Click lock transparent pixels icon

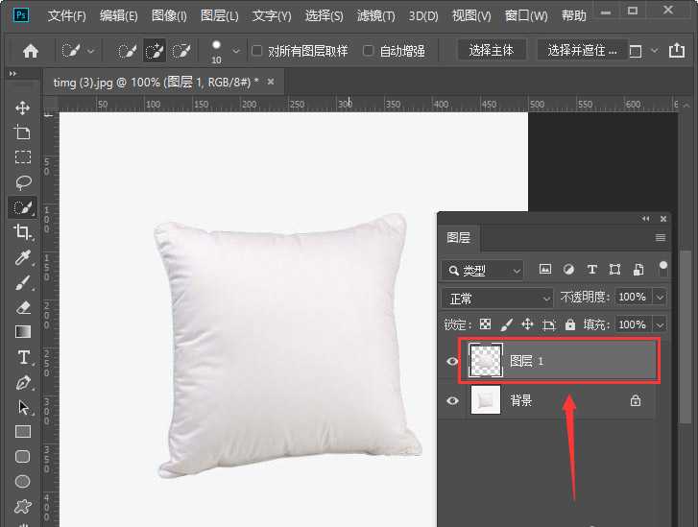click(x=486, y=324)
